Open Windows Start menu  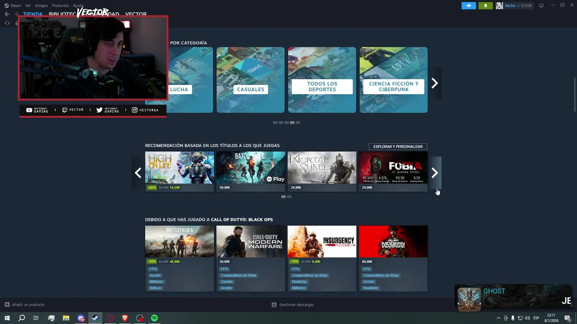7,318
